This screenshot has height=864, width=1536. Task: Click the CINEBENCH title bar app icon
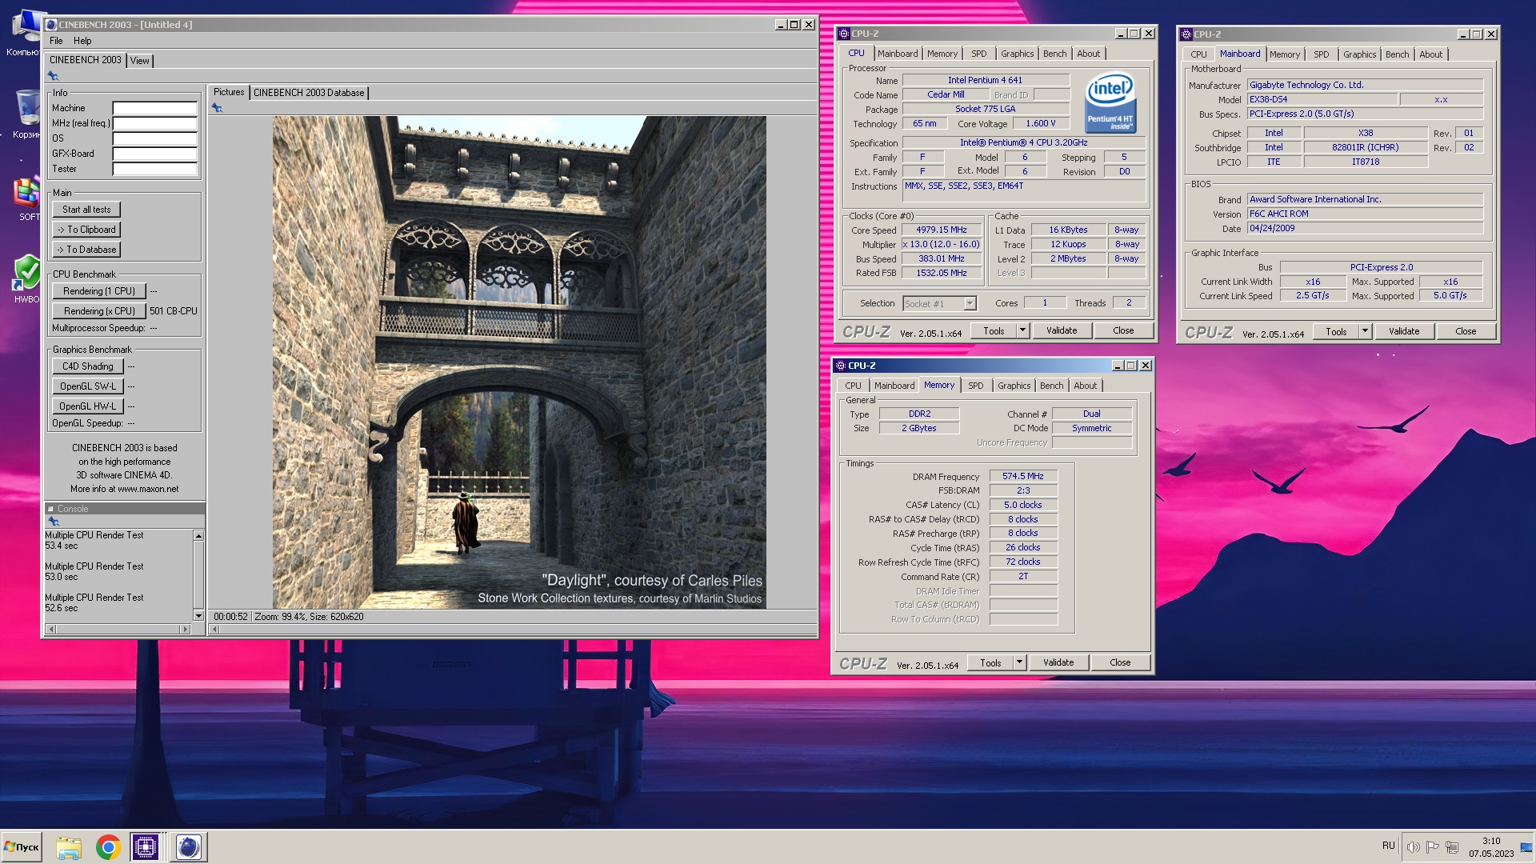click(x=51, y=25)
